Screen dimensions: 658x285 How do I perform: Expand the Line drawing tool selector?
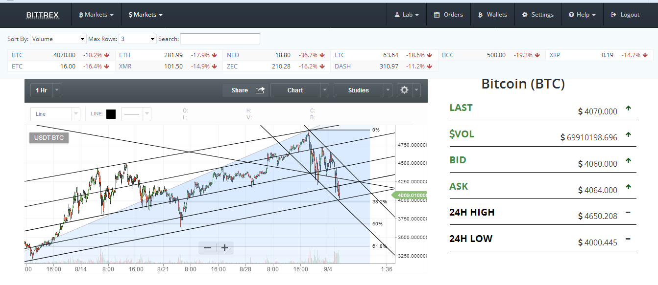55,114
